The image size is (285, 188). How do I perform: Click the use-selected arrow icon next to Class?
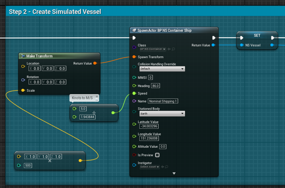(x=169, y=49)
